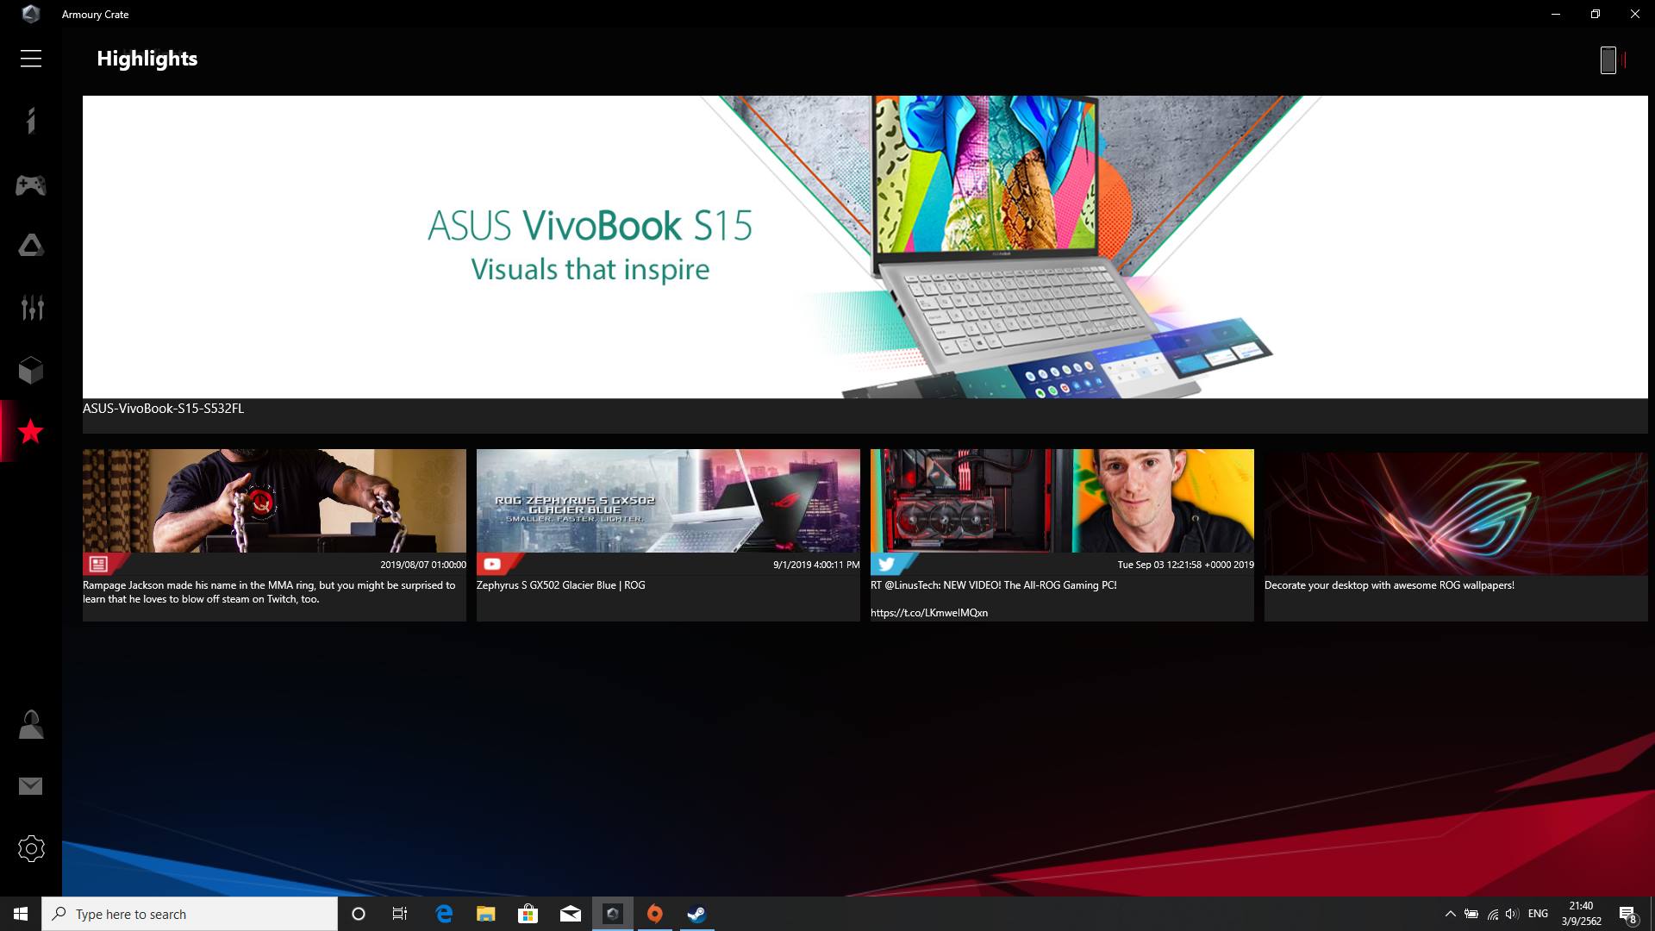Open the volume speaker tray icon
Viewport: 1655px width, 931px height.
tap(1512, 914)
